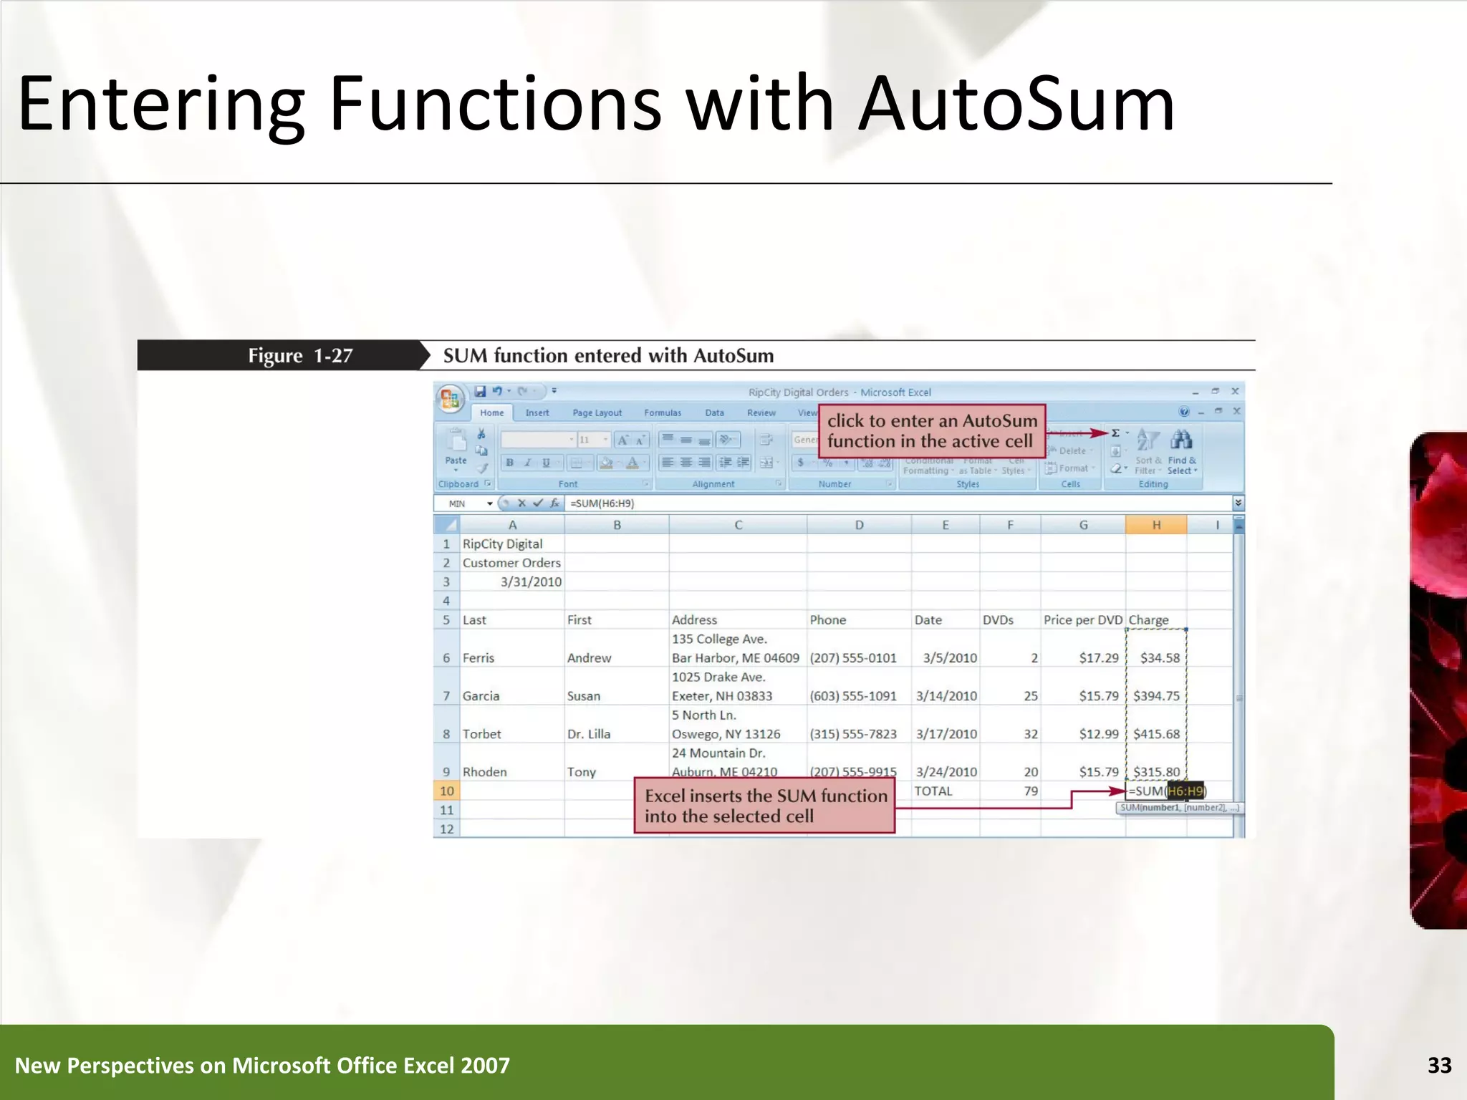Screen dimensions: 1467x1100
Task: Confirm the formula with the check mark
Action: tap(537, 503)
